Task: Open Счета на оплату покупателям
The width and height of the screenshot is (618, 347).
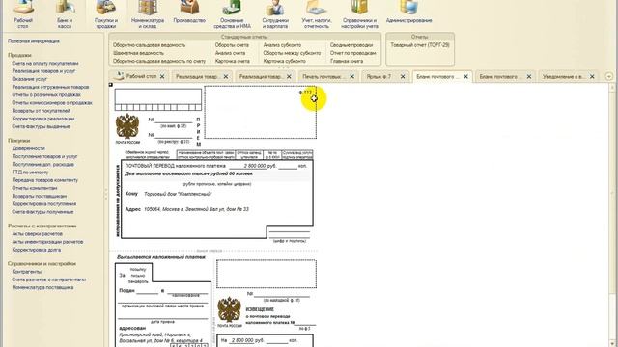Action: [x=45, y=63]
